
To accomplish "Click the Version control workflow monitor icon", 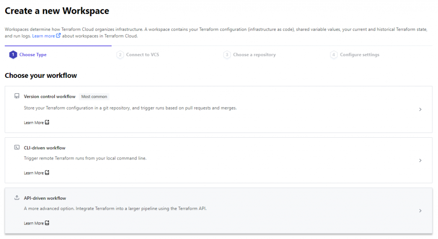I will (17, 96).
